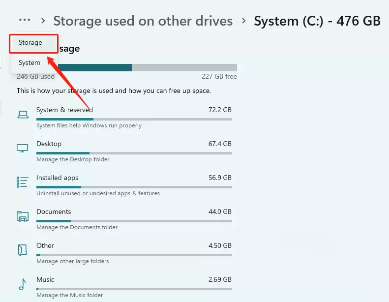This screenshot has width=389, height=302.
Task: Select System in the breadcrumb dropdown
Action: pyautogui.click(x=30, y=62)
